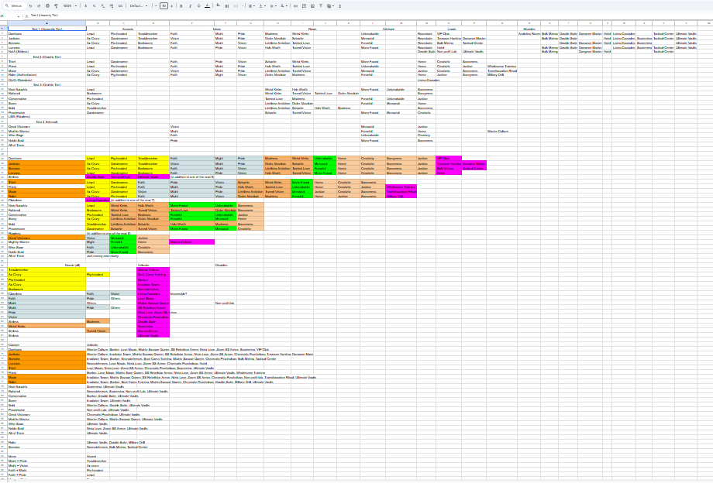Open the borders menu

pos(227,6)
